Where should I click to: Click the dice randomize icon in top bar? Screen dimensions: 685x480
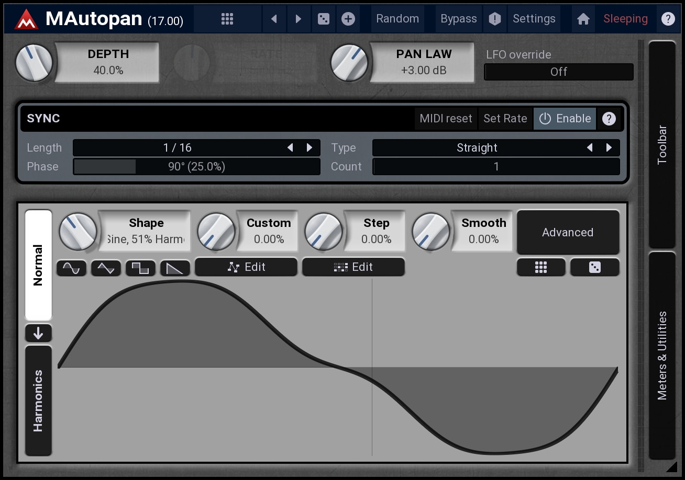tap(324, 19)
